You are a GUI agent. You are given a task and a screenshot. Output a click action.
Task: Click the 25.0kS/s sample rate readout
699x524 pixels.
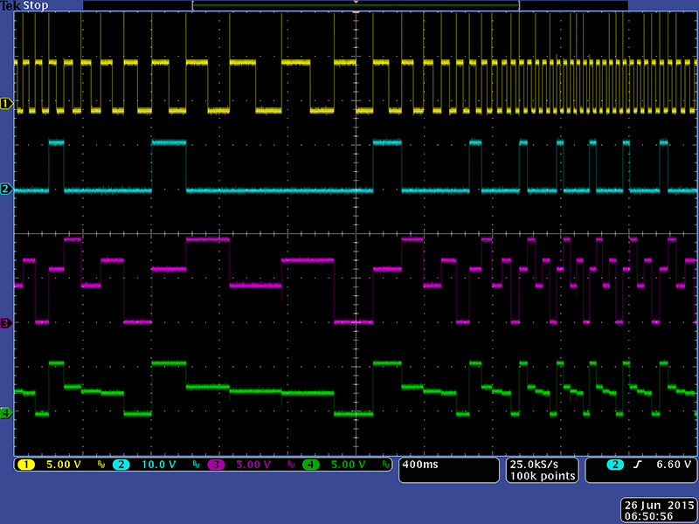543,465
